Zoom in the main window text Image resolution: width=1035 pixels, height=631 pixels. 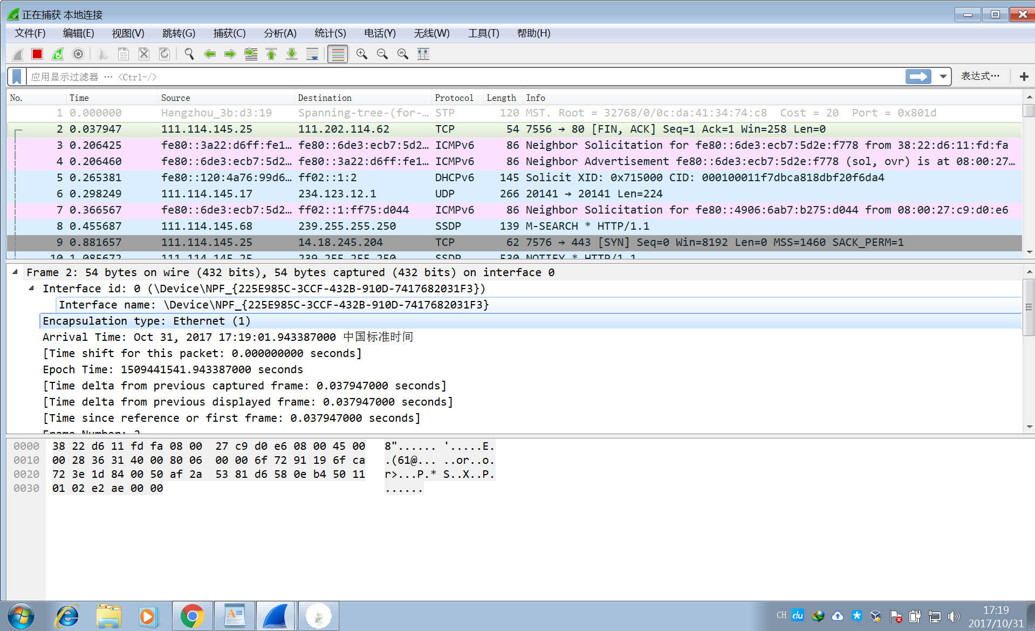tap(362, 54)
